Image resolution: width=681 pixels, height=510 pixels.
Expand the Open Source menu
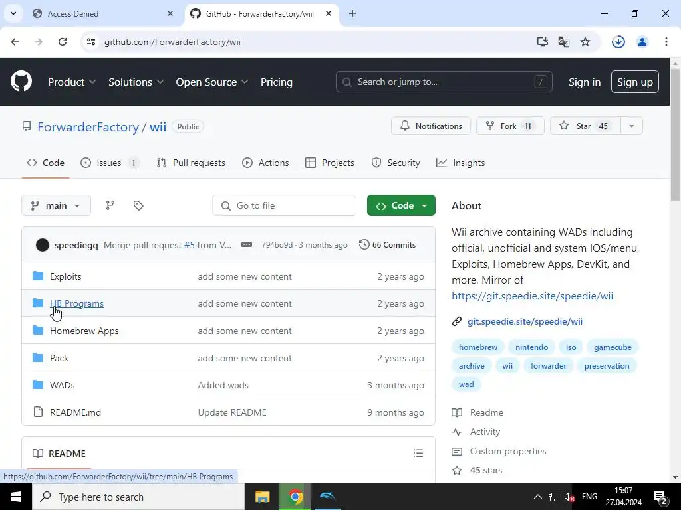tap(211, 82)
